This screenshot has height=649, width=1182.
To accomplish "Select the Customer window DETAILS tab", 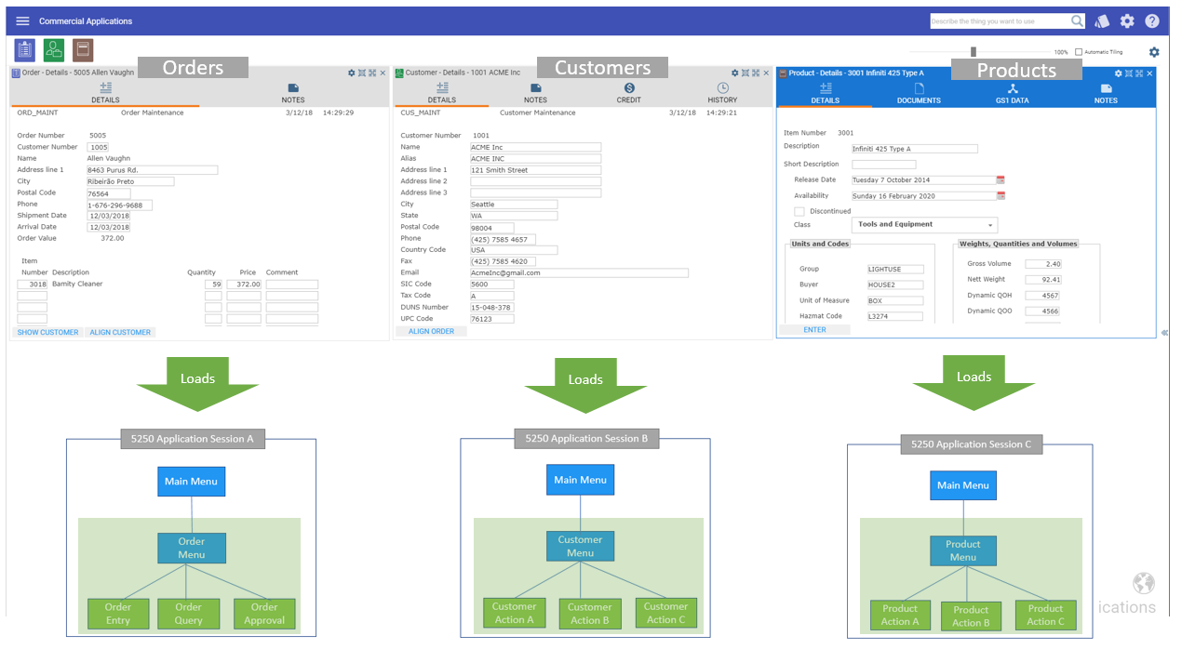I will (x=441, y=92).
